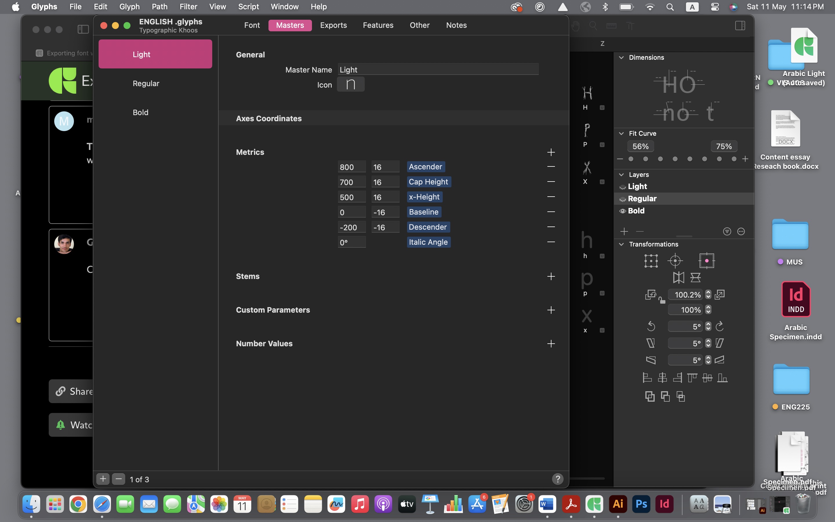Click the fourth Fit Curve slider dot
The image size is (835, 522).
tap(675, 159)
